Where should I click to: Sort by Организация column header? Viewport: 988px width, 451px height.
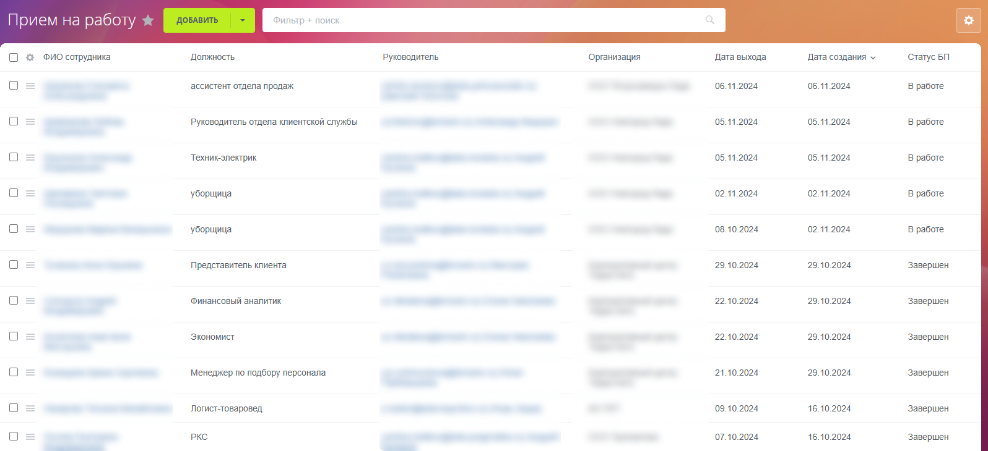pos(614,57)
